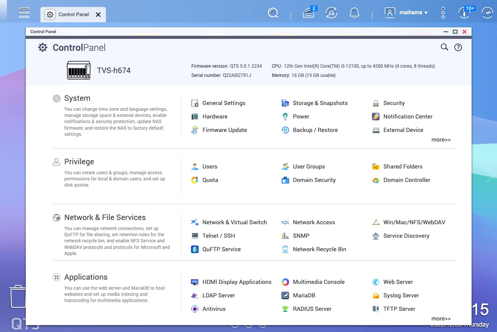
Task: Open Backup / Restore icon
Action: pos(285,130)
